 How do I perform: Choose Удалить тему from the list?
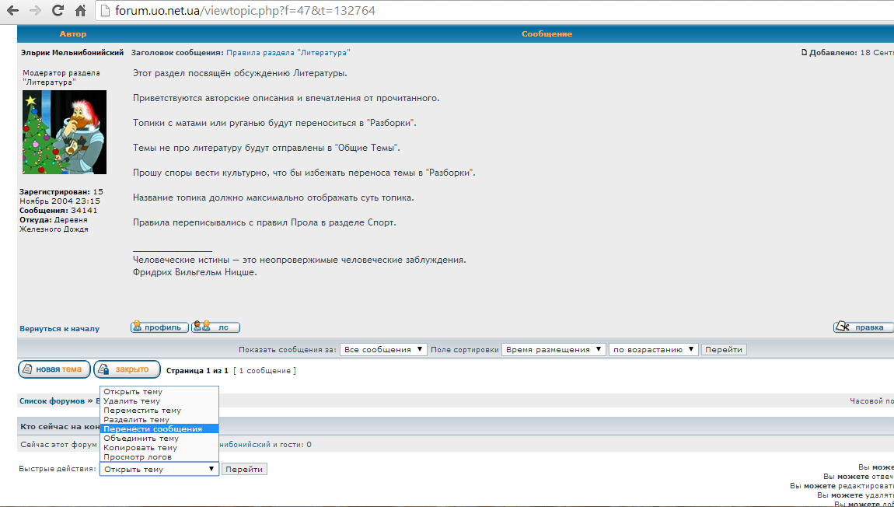159,401
